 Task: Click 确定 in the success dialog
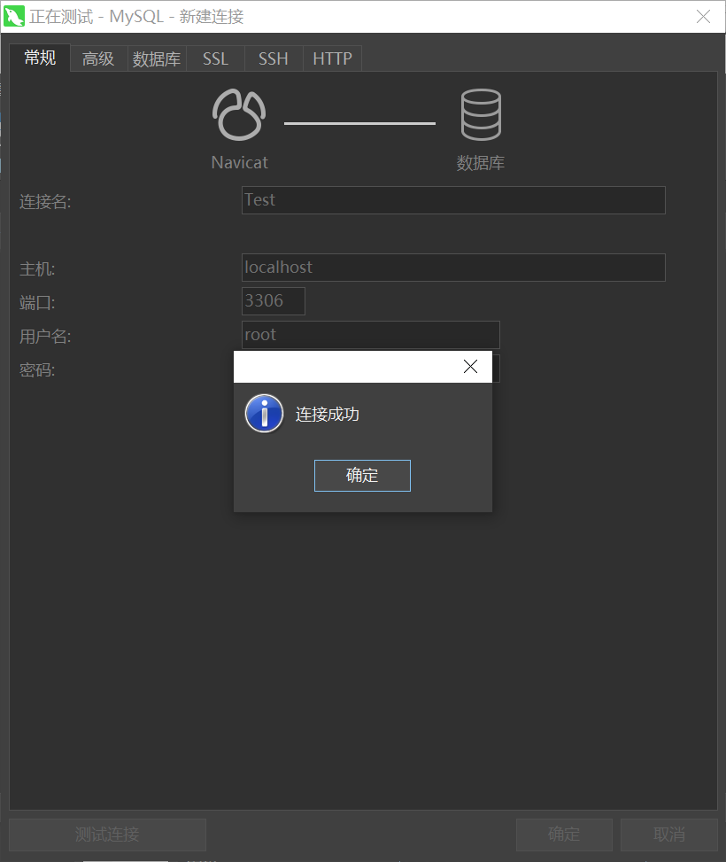[x=362, y=476]
